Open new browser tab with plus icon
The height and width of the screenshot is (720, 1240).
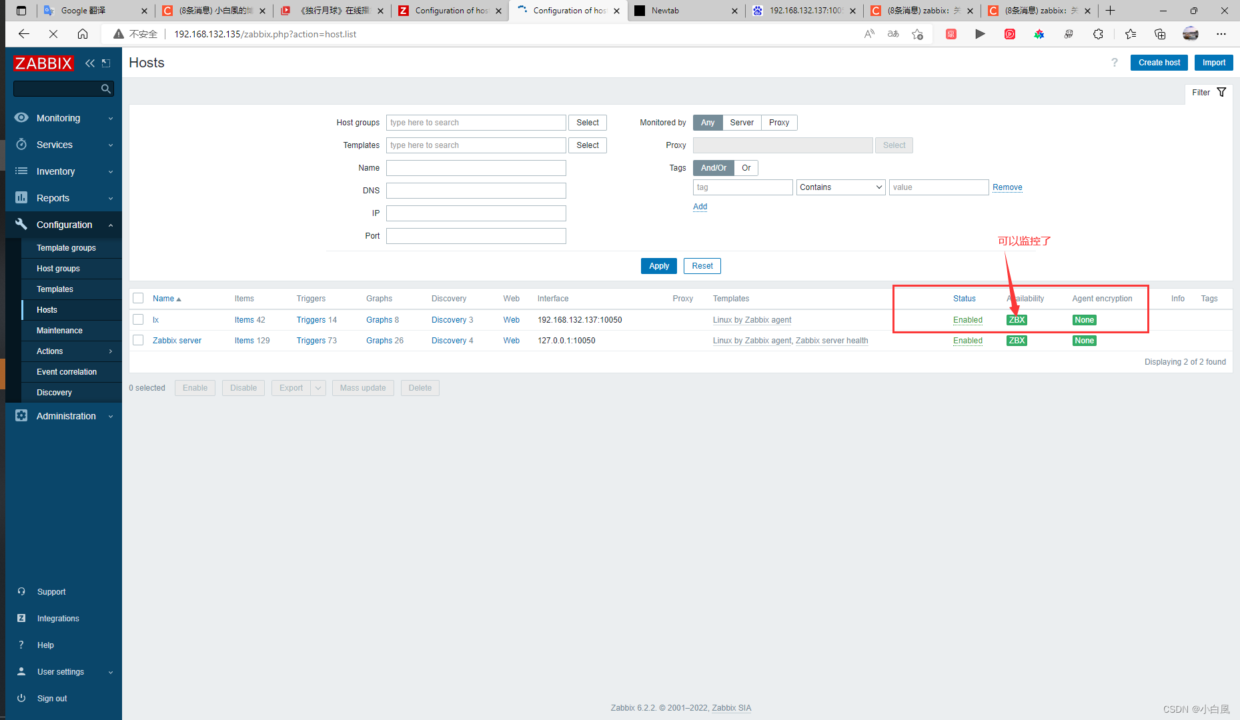coord(1110,10)
